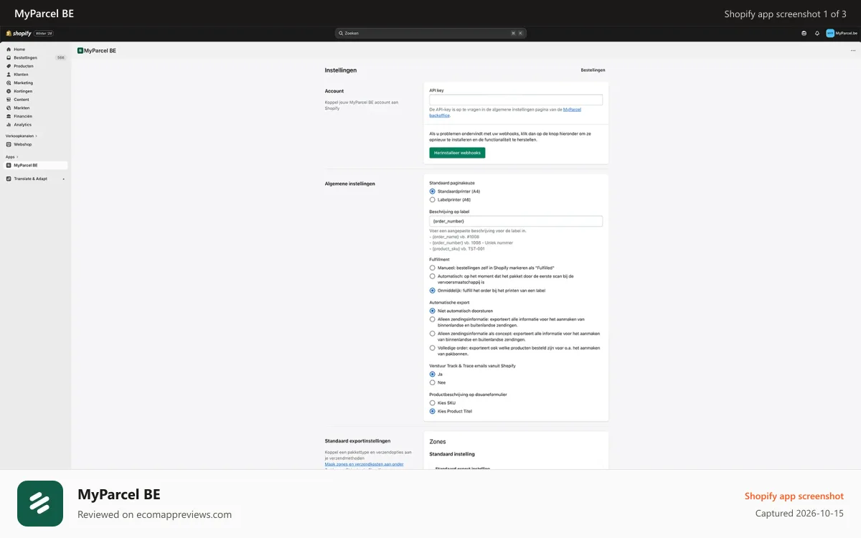Expand the Verkoopkanalen section
Screen dimensions: 861x538
[x=22, y=136]
